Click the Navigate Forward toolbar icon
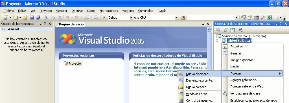Screen dimensions: 289x103 pos(96,17)
